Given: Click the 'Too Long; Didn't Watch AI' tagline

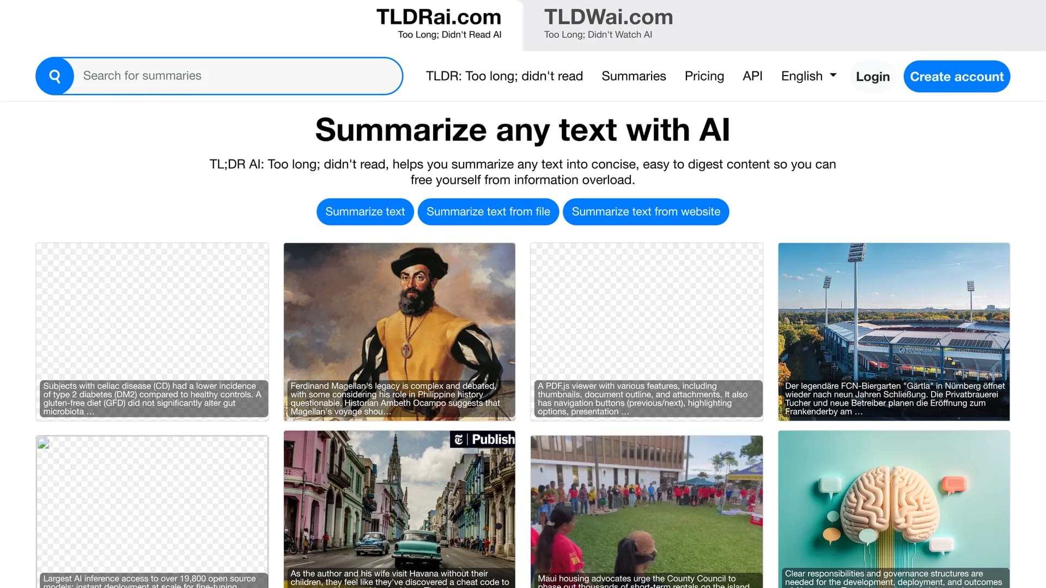Looking at the screenshot, I should tap(598, 35).
